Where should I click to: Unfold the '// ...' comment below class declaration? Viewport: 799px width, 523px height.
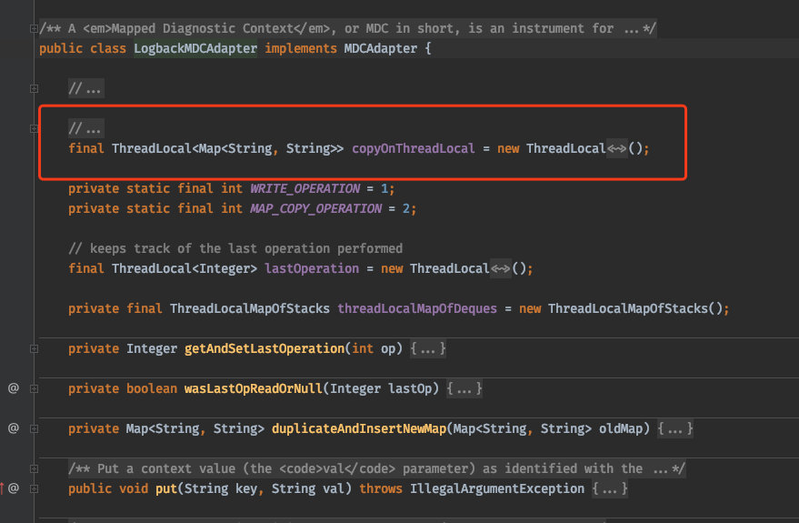click(x=86, y=89)
